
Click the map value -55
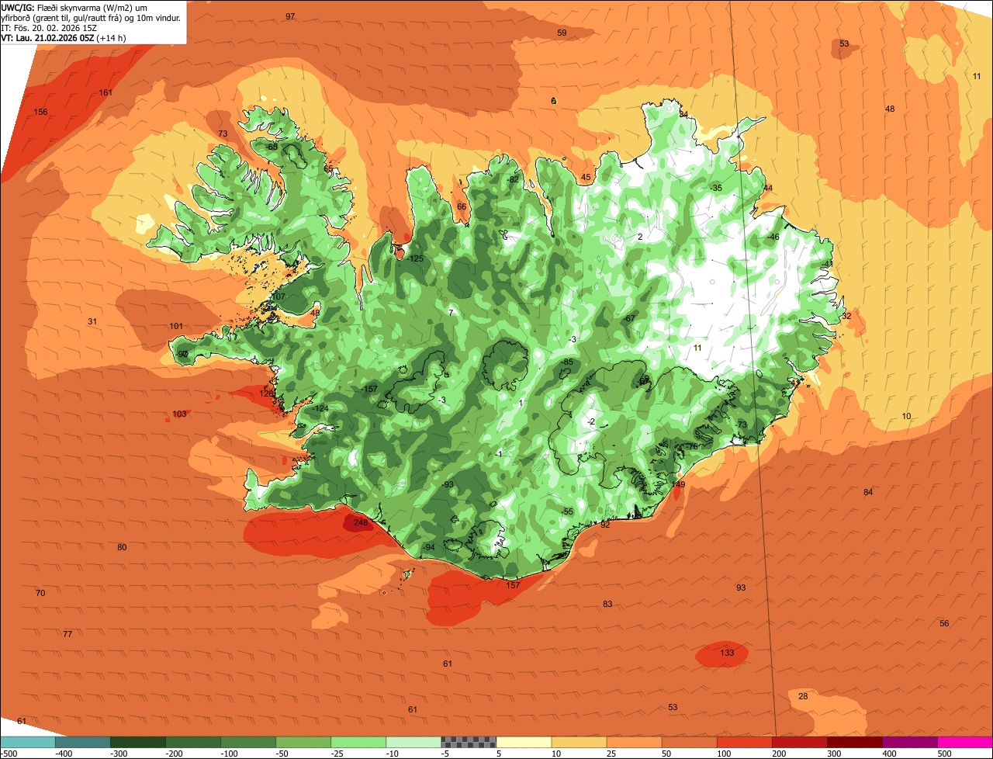[x=567, y=511]
